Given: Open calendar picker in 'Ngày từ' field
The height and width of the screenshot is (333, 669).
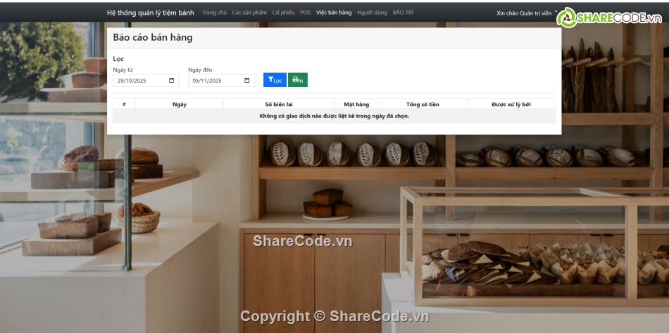Looking at the screenshot, I should (172, 81).
